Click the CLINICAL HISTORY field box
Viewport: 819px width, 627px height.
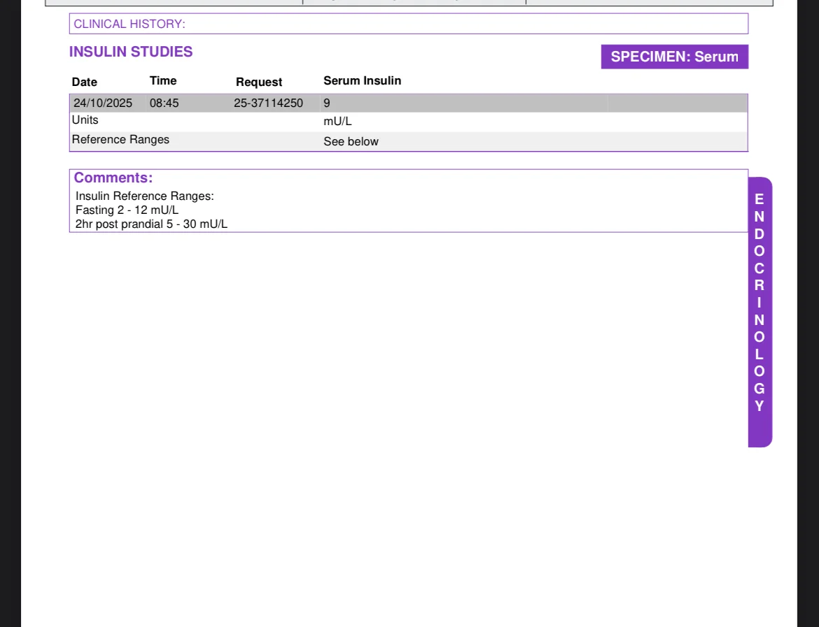click(409, 24)
